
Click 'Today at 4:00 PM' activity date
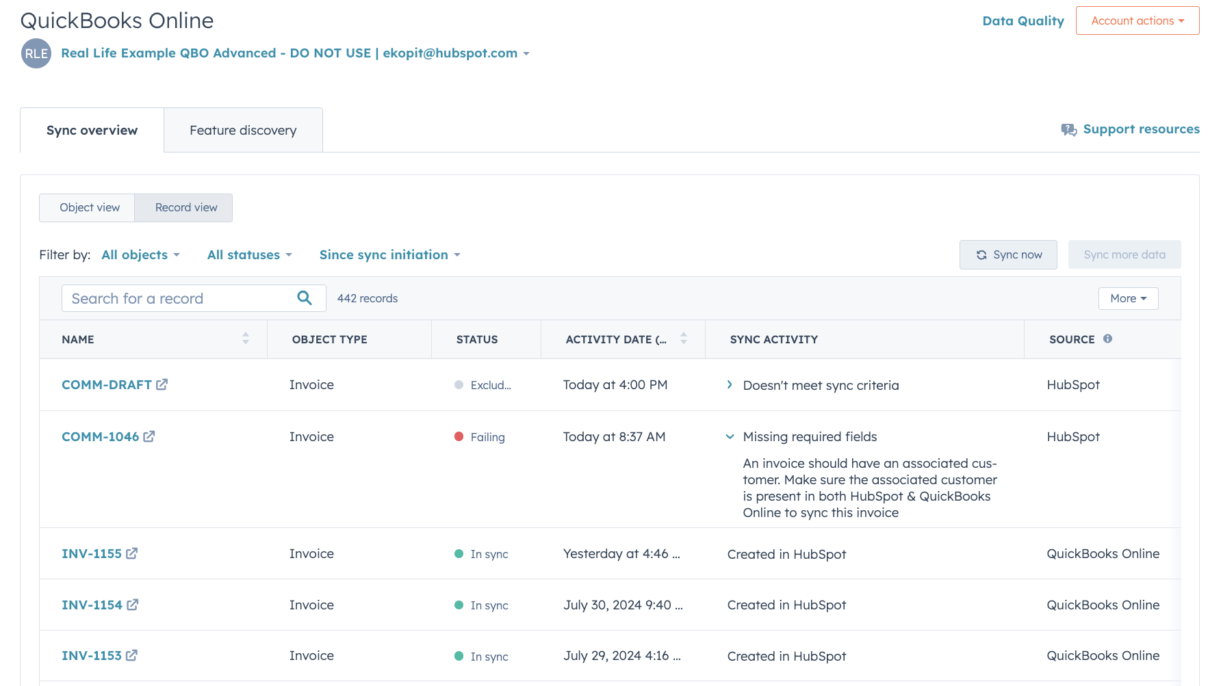(x=615, y=384)
